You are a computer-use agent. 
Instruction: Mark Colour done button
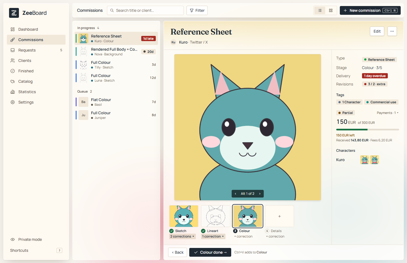(210, 252)
